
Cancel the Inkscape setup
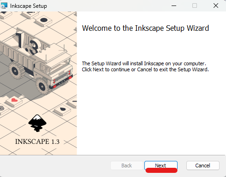[x=203, y=166]
